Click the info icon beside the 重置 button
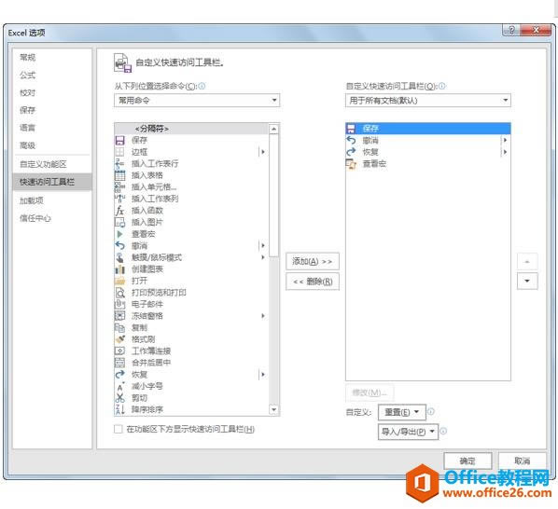This screenshot has width=558, height=509. 430,412
